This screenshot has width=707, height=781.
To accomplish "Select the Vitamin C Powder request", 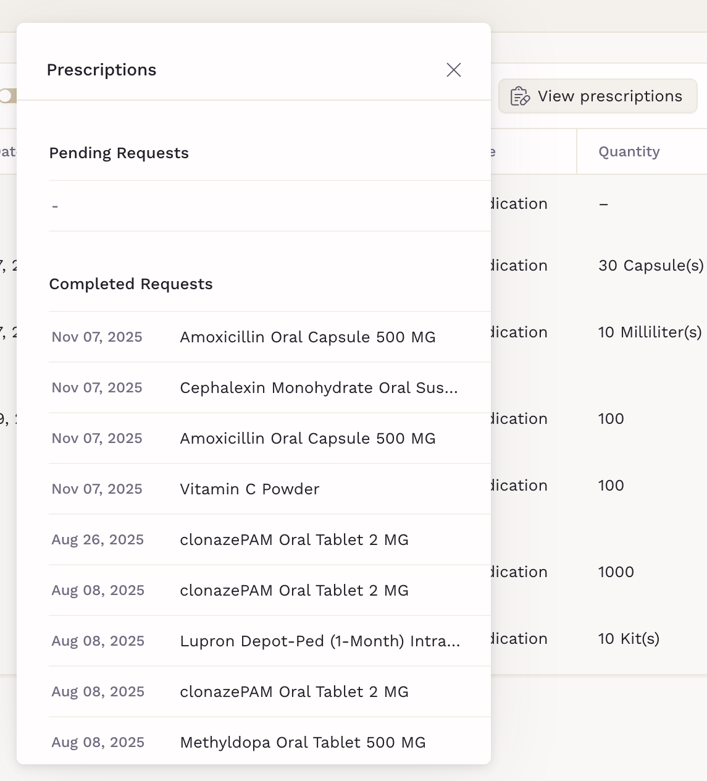I will 249,489.
